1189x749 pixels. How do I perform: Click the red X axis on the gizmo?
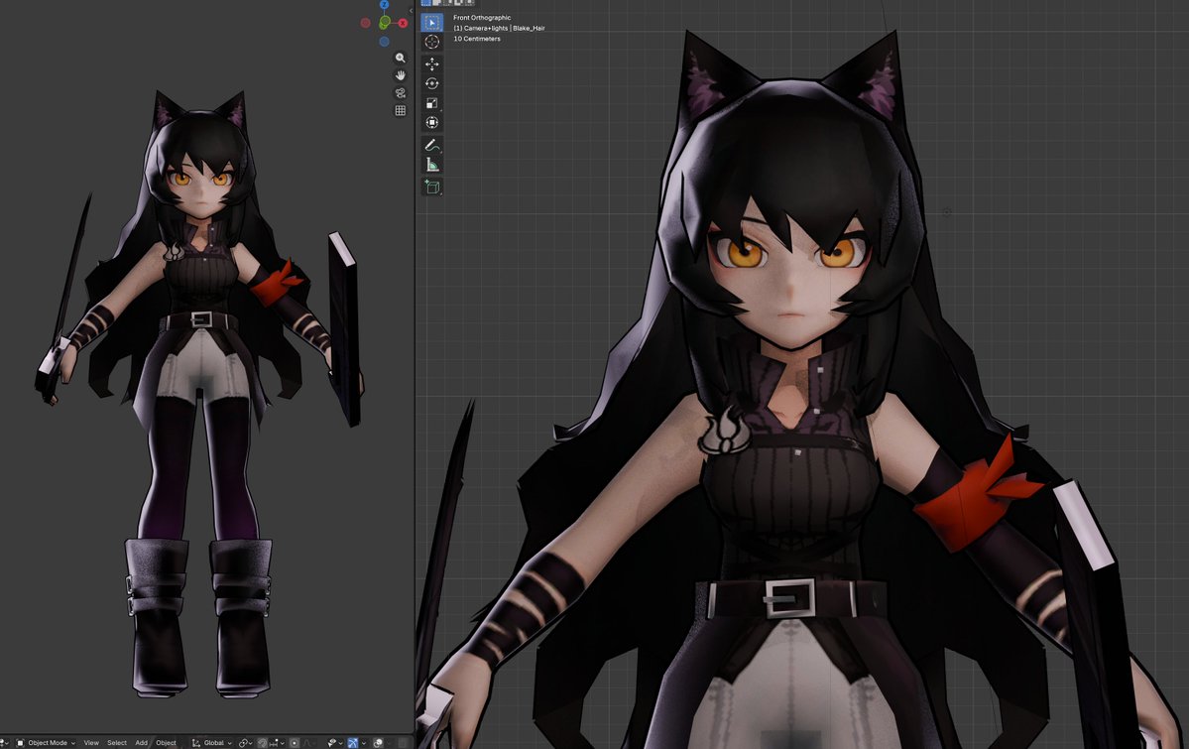403,23
